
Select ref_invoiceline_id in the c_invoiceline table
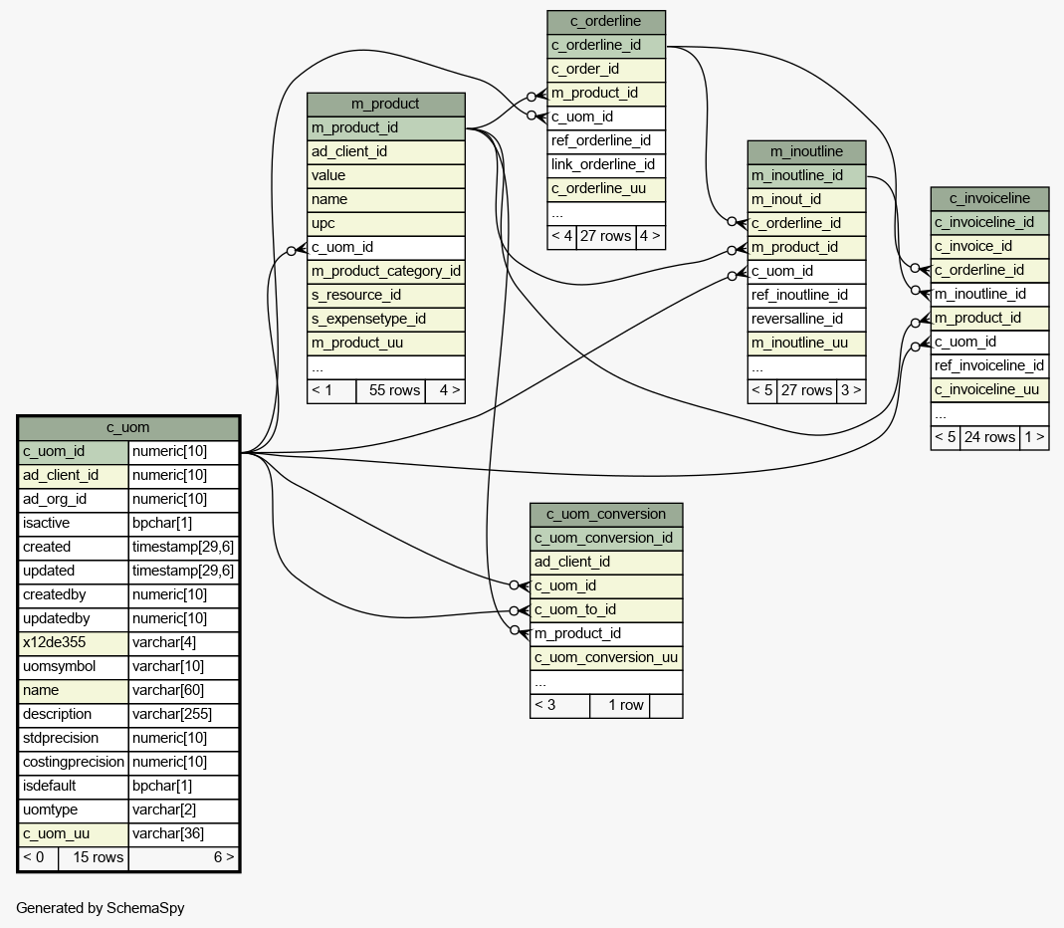989,366
